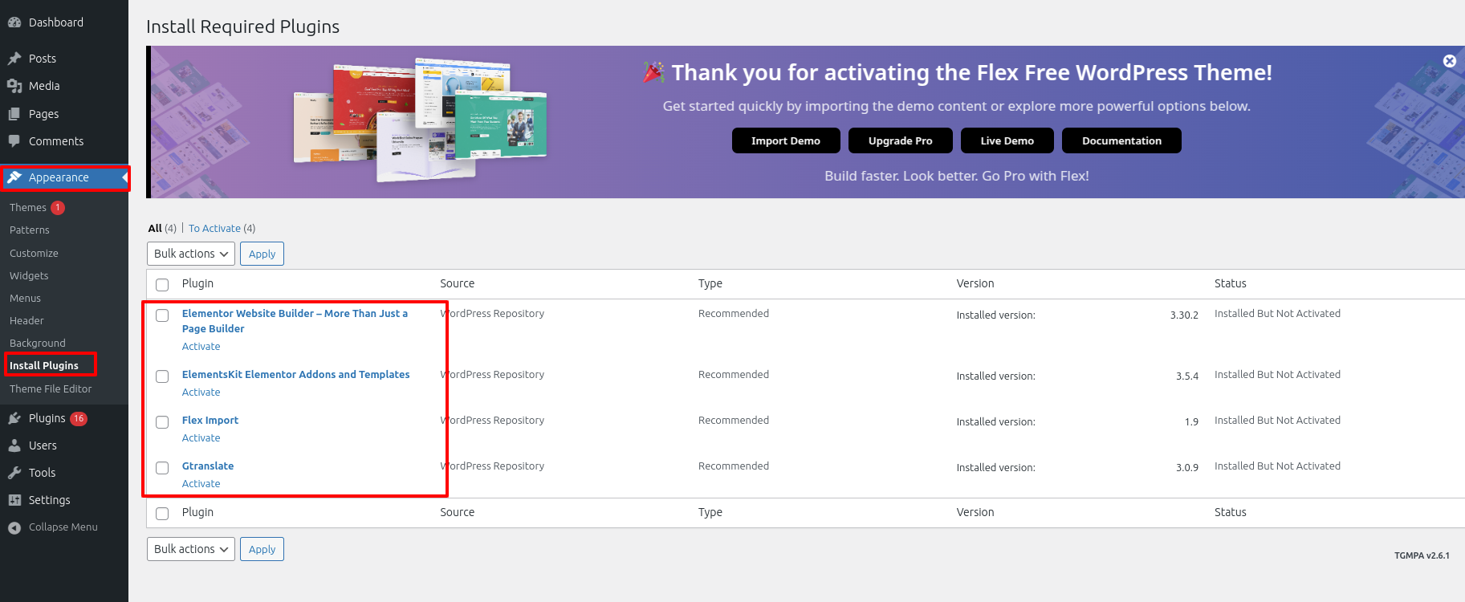Tick the Flex Import plugin checkbox
Image resolution: width=1465 pixels, height=602 pixels.
coord(162,422)
